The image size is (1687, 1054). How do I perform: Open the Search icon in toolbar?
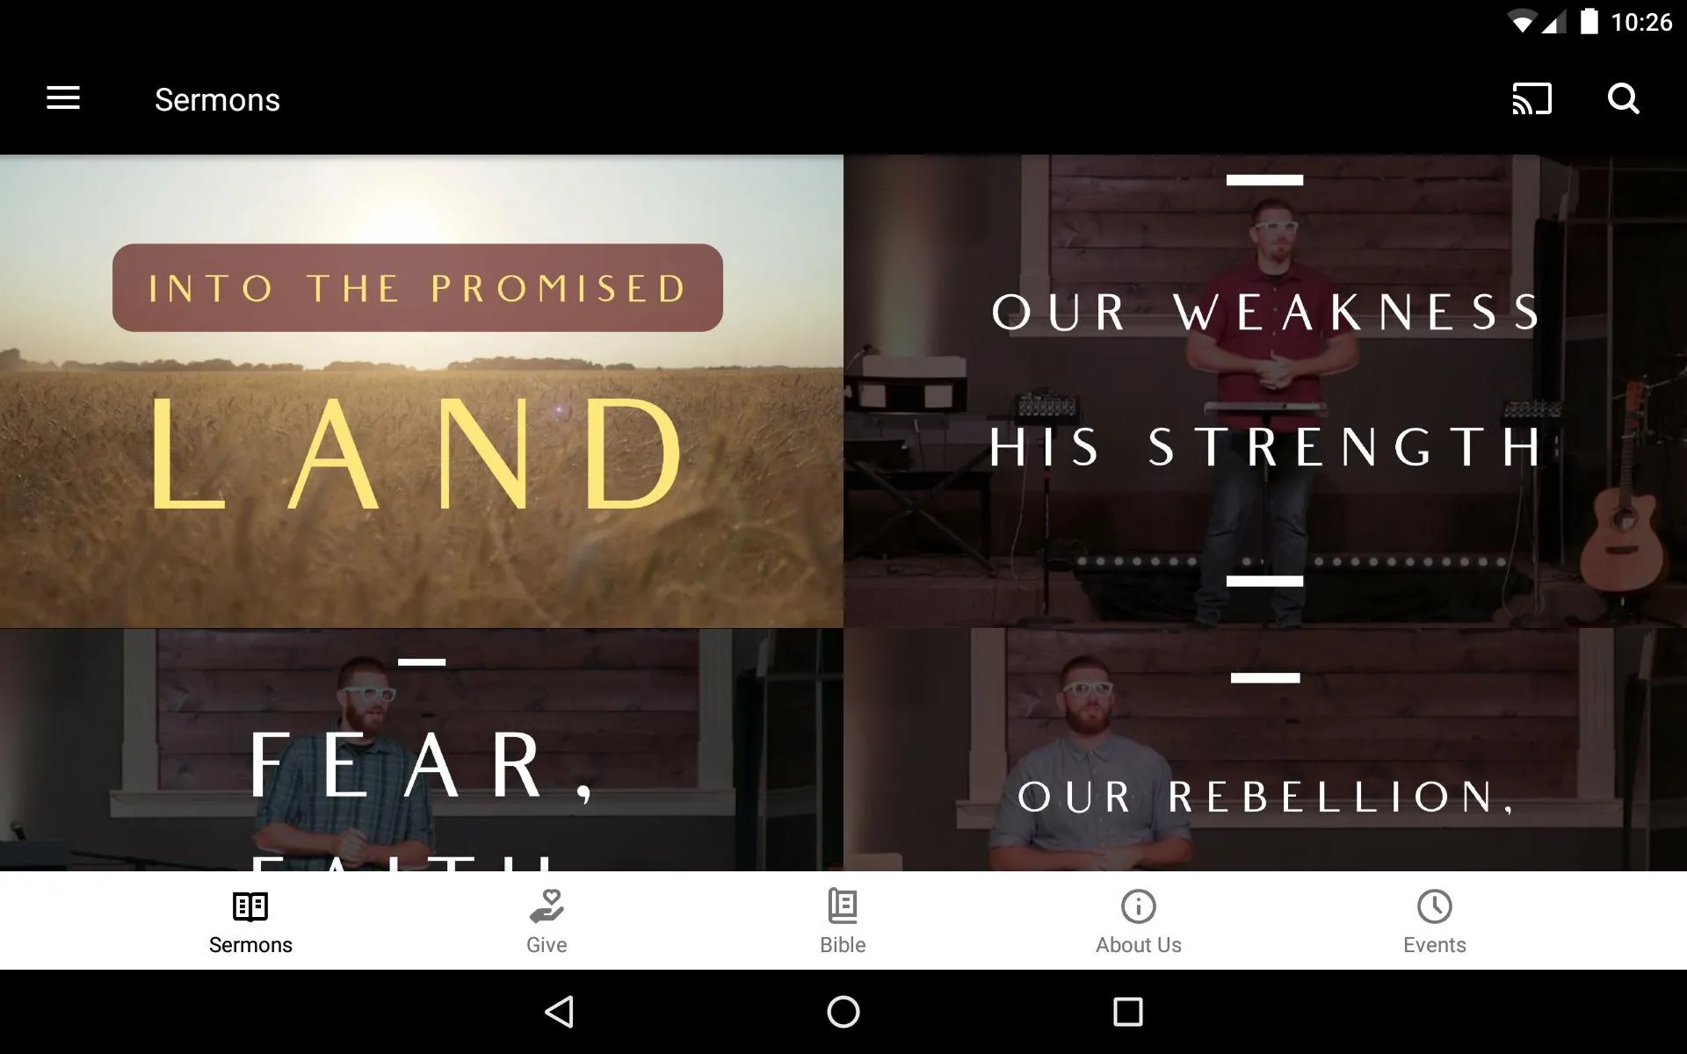click(x=1626, y=99)
